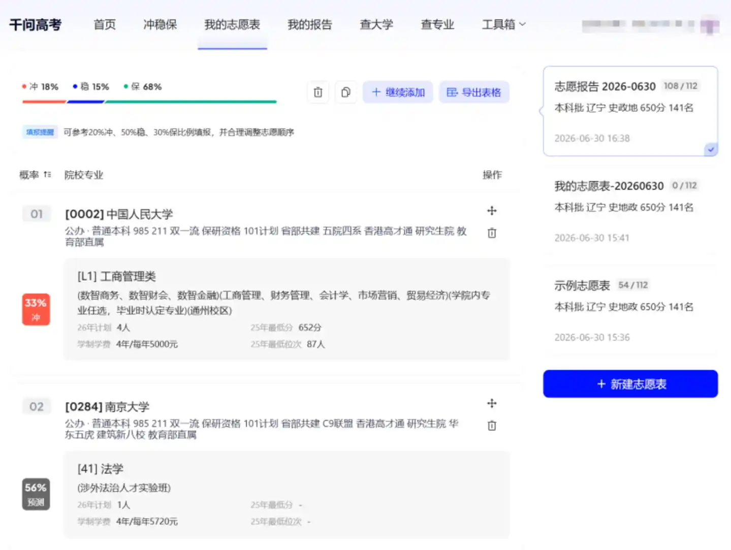Click the (涉外法治人才实验班) description

coord(124,488)
